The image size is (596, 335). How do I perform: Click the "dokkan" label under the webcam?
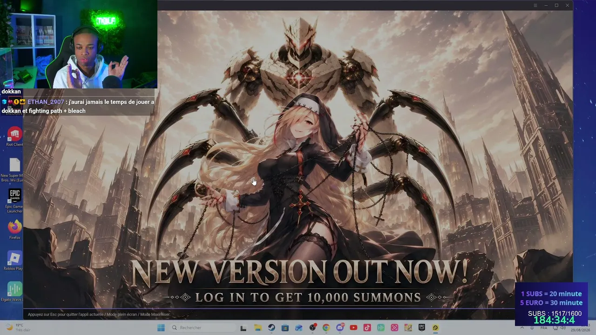tap(11, 92)
